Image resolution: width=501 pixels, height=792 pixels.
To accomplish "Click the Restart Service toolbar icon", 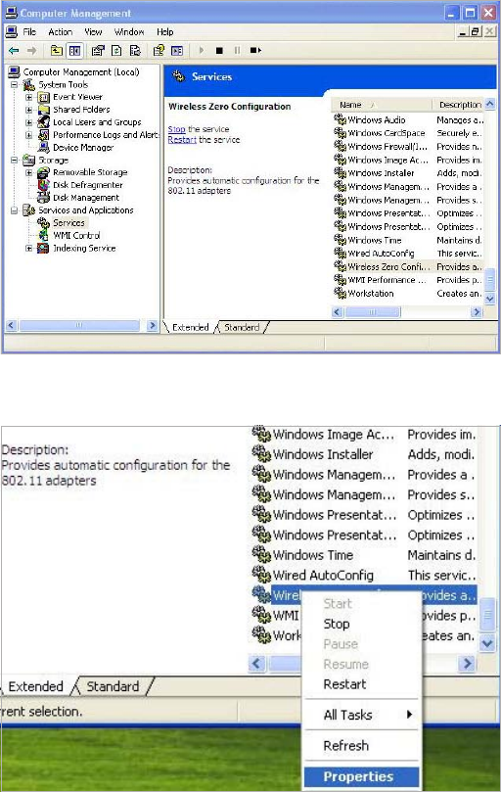I will point(255,51).
